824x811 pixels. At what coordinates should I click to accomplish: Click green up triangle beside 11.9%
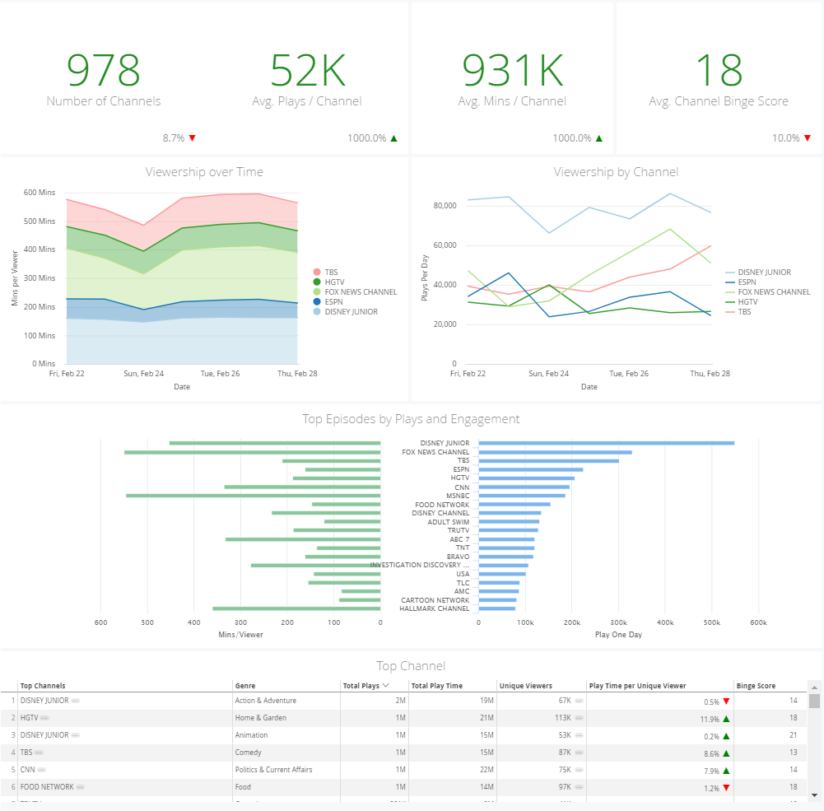pos(726,719)
